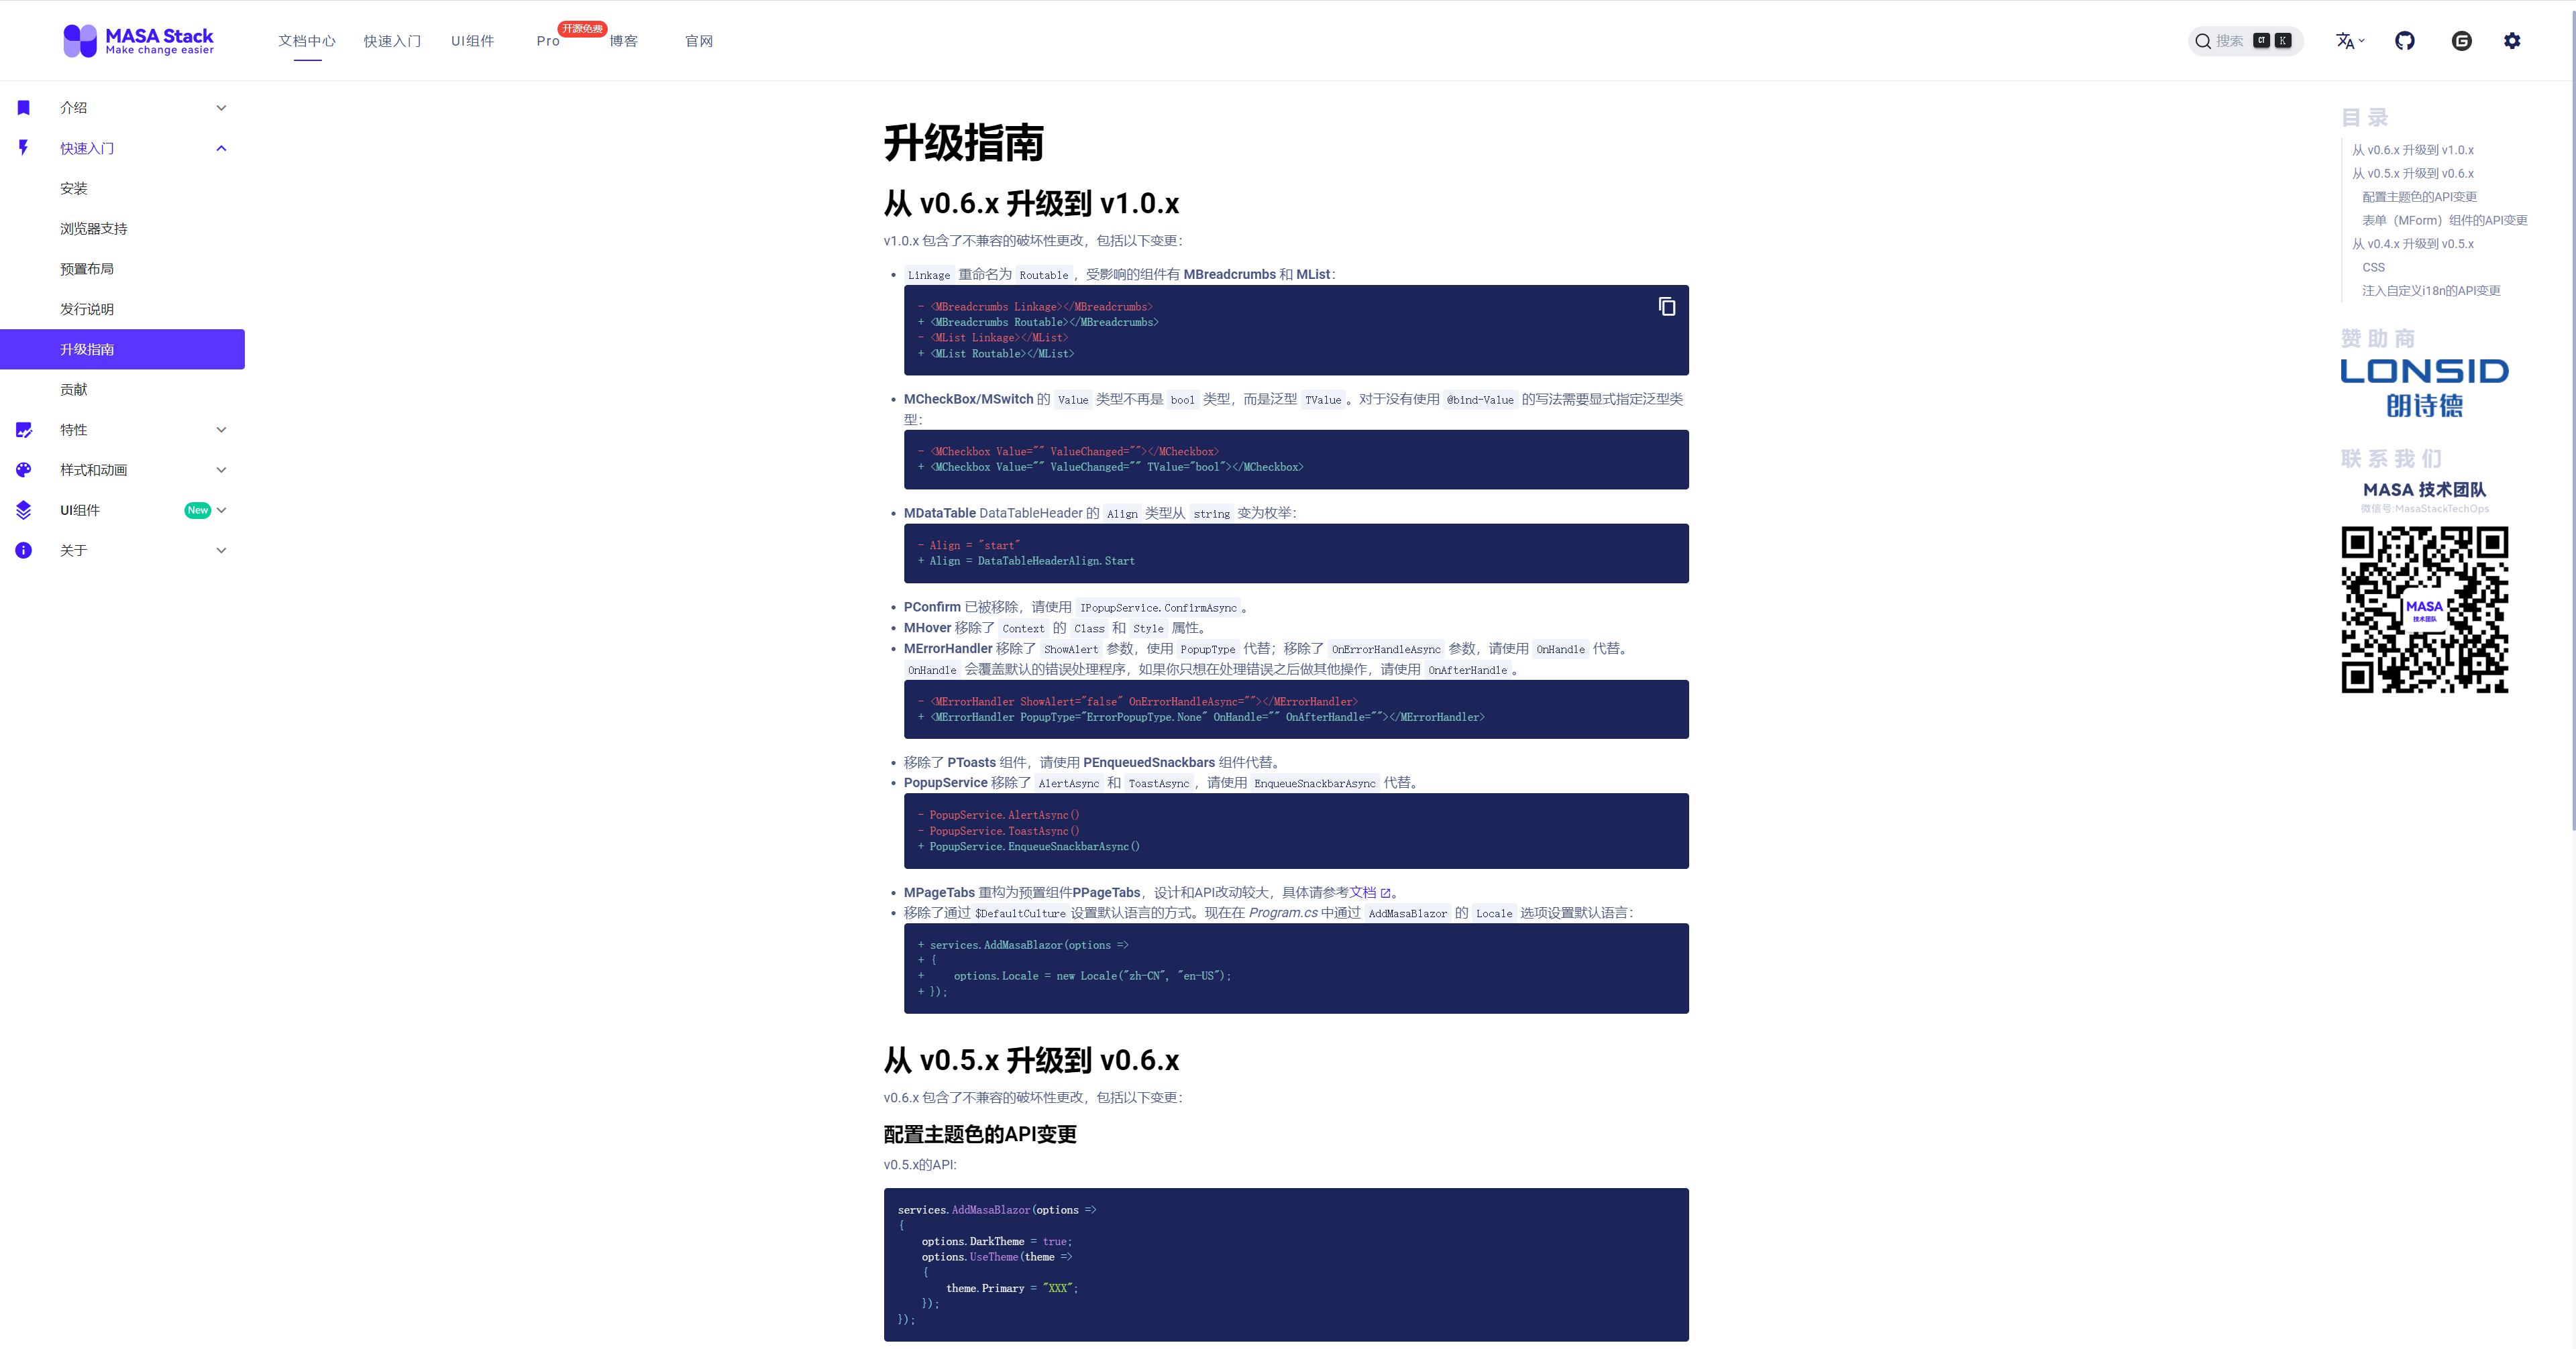Image resolution: width=2576 pixels, height=1349 pixels.
Task: Select the bookmark icon next to 介绍
Action: (23, 107)
